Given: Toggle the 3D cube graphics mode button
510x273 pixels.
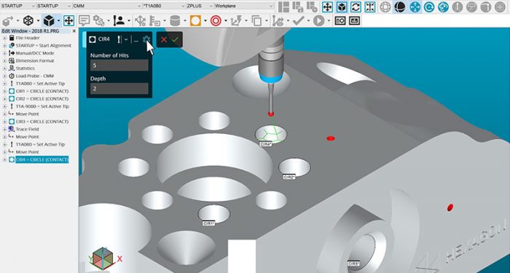Looking at the screenshot, I should (342, 7).
